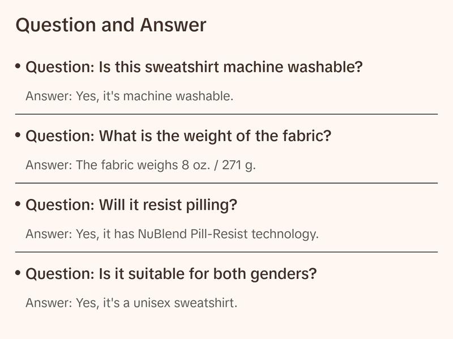Select the unisex sweatshirt answer

point(131,303)
